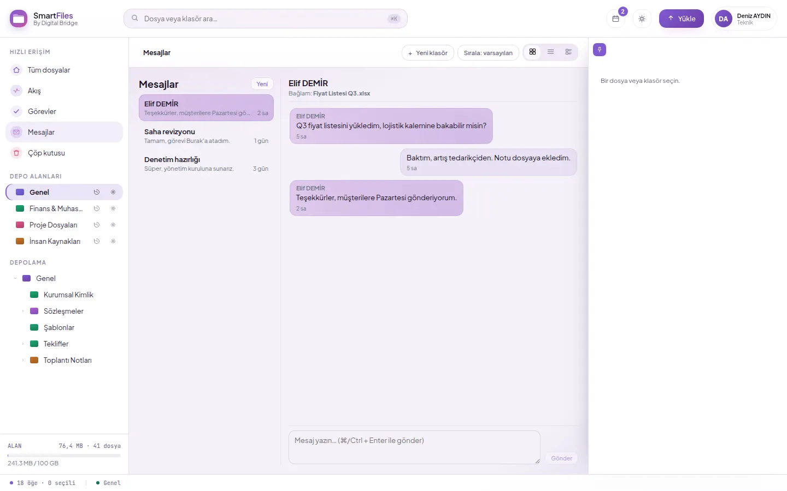Click the Mesajlar envelope icon
This screenshot has height=491, width=787.
(x=16, y=132)
